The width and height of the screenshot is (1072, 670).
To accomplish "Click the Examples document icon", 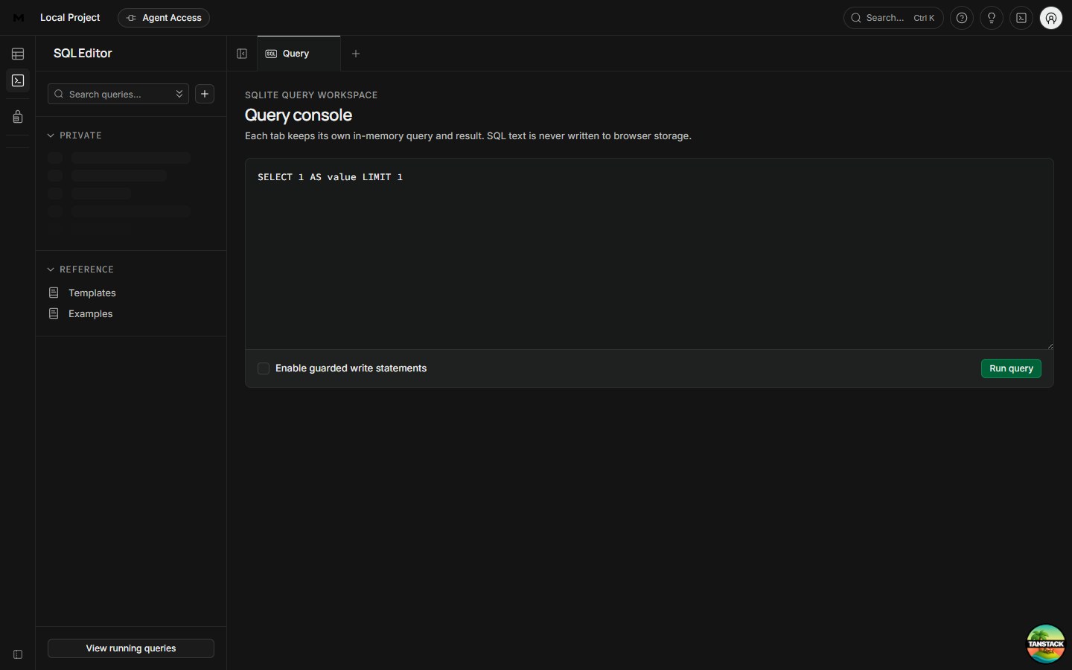I will 54,313.
